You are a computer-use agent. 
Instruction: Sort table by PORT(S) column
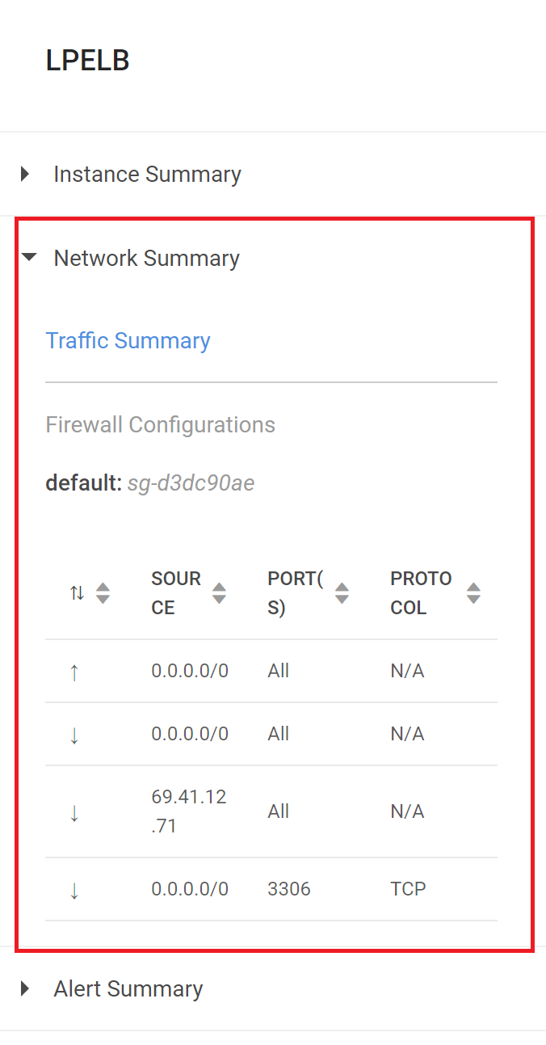coord(342,593)
